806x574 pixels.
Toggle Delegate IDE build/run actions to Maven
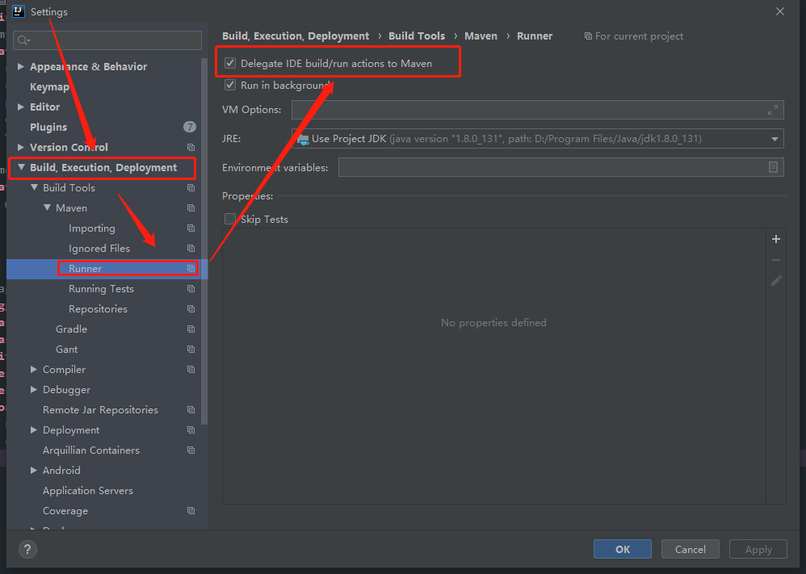[x=230, y=63]
